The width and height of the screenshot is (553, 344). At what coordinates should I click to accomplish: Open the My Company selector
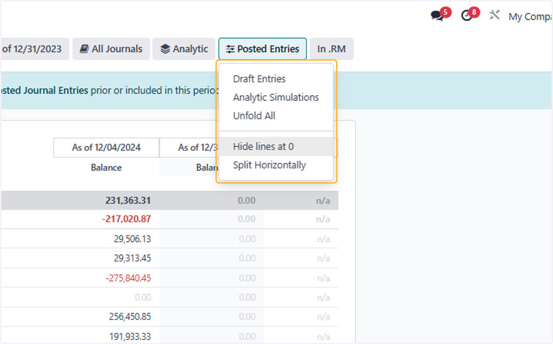530,17
